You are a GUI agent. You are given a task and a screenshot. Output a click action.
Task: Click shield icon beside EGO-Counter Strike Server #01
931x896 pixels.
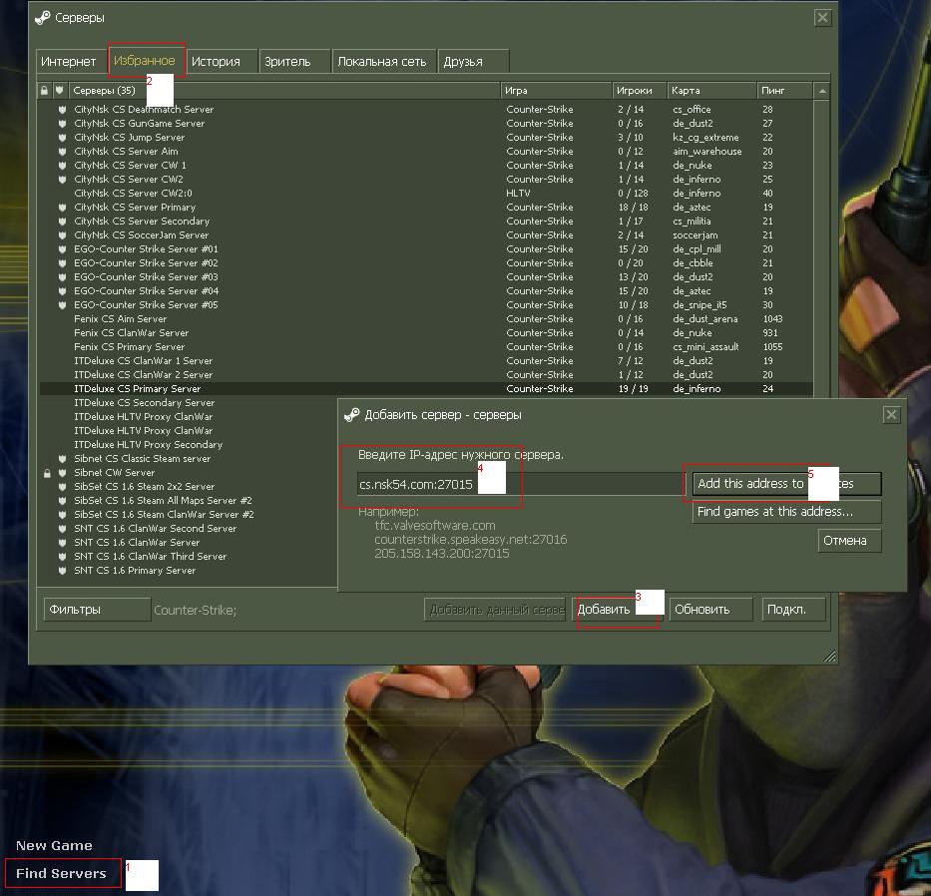pos(62,248)
